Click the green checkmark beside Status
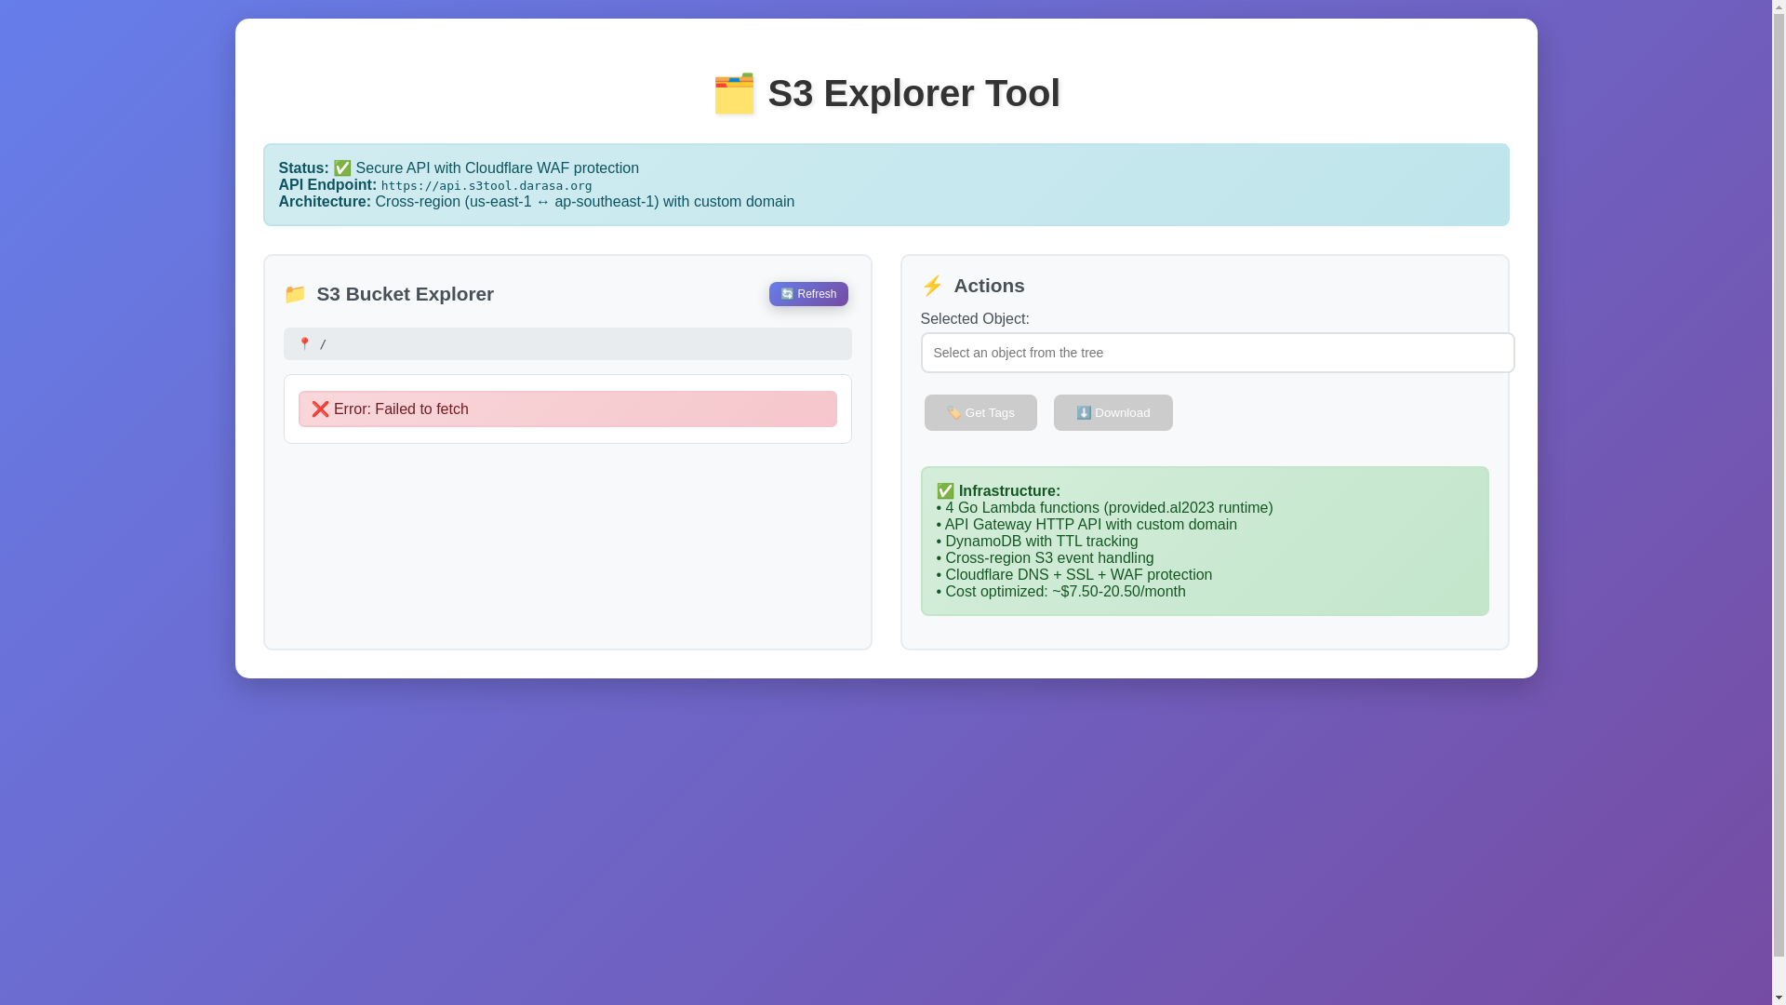 (342, 168)
